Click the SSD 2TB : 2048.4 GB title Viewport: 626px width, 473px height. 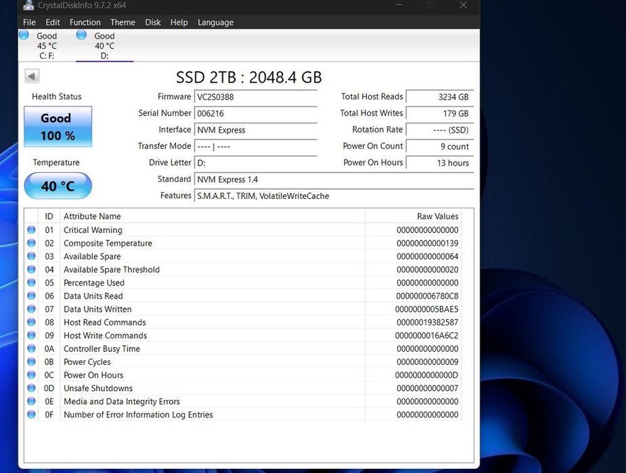click(249, 77)
